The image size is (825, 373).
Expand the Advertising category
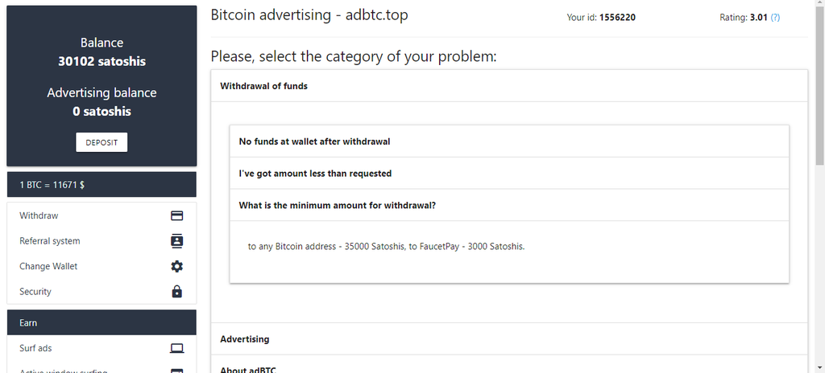(509, 339)
